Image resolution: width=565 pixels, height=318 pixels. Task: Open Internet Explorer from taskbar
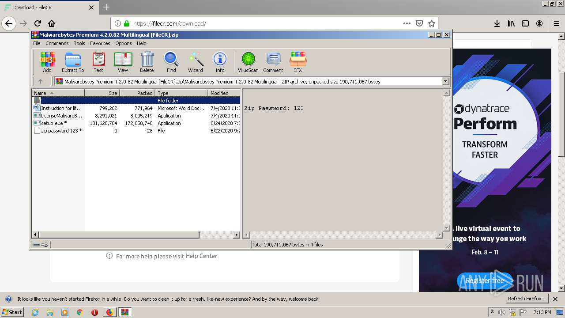coord(35,312)
